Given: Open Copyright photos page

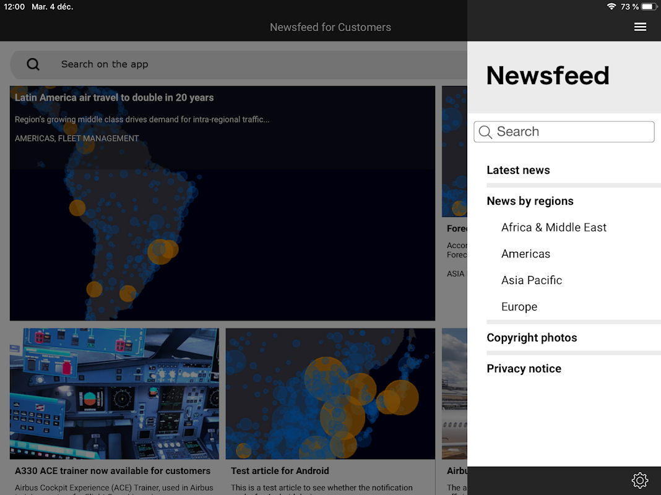Looking at the screenshot, I should (532, 338).
